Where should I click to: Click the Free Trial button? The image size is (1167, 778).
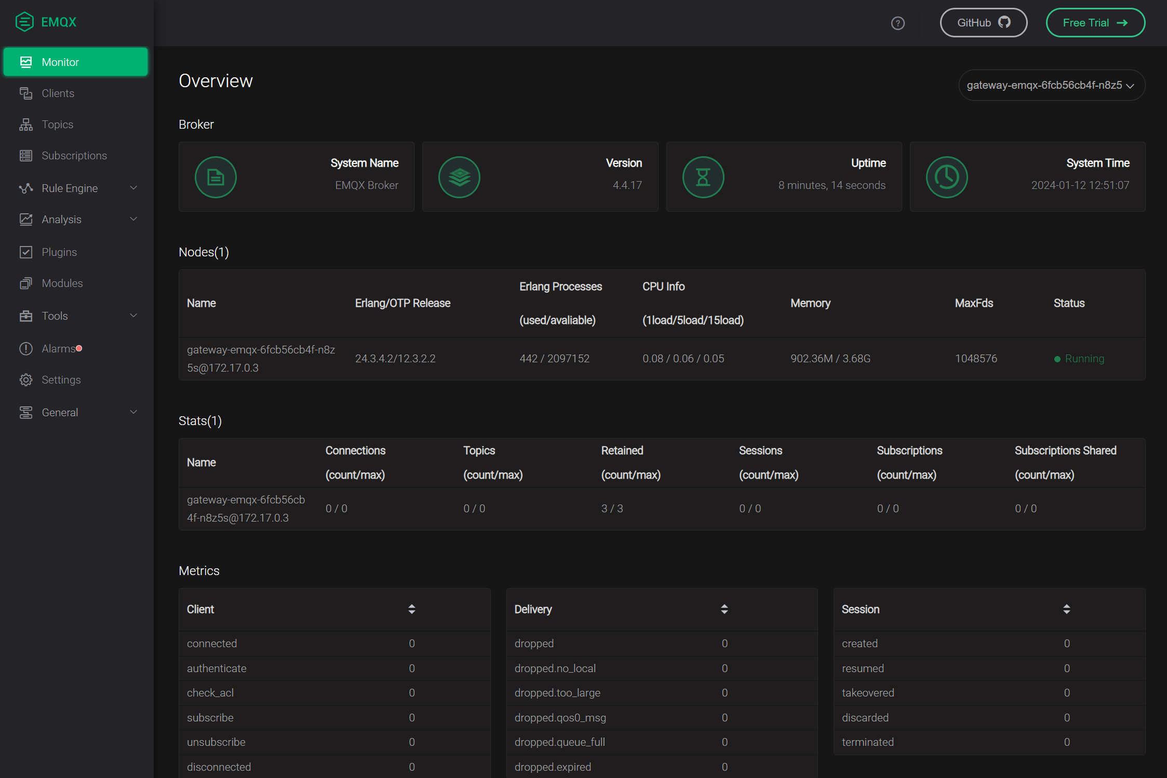coord(1095,23)
